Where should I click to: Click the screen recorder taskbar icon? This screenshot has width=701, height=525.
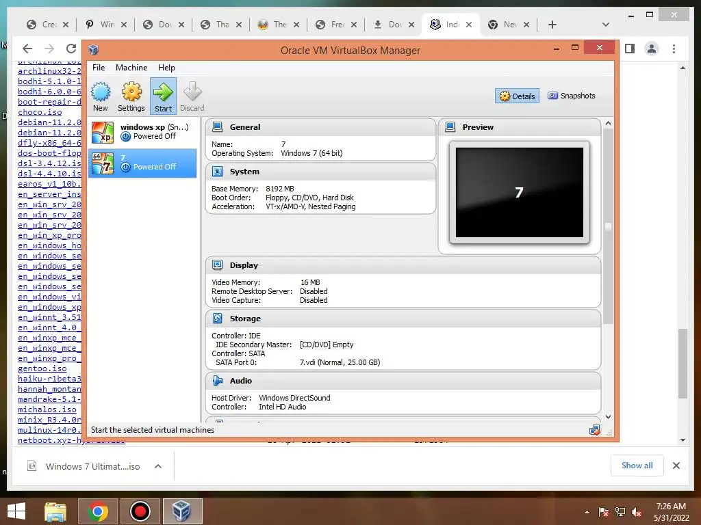point(140,511)
